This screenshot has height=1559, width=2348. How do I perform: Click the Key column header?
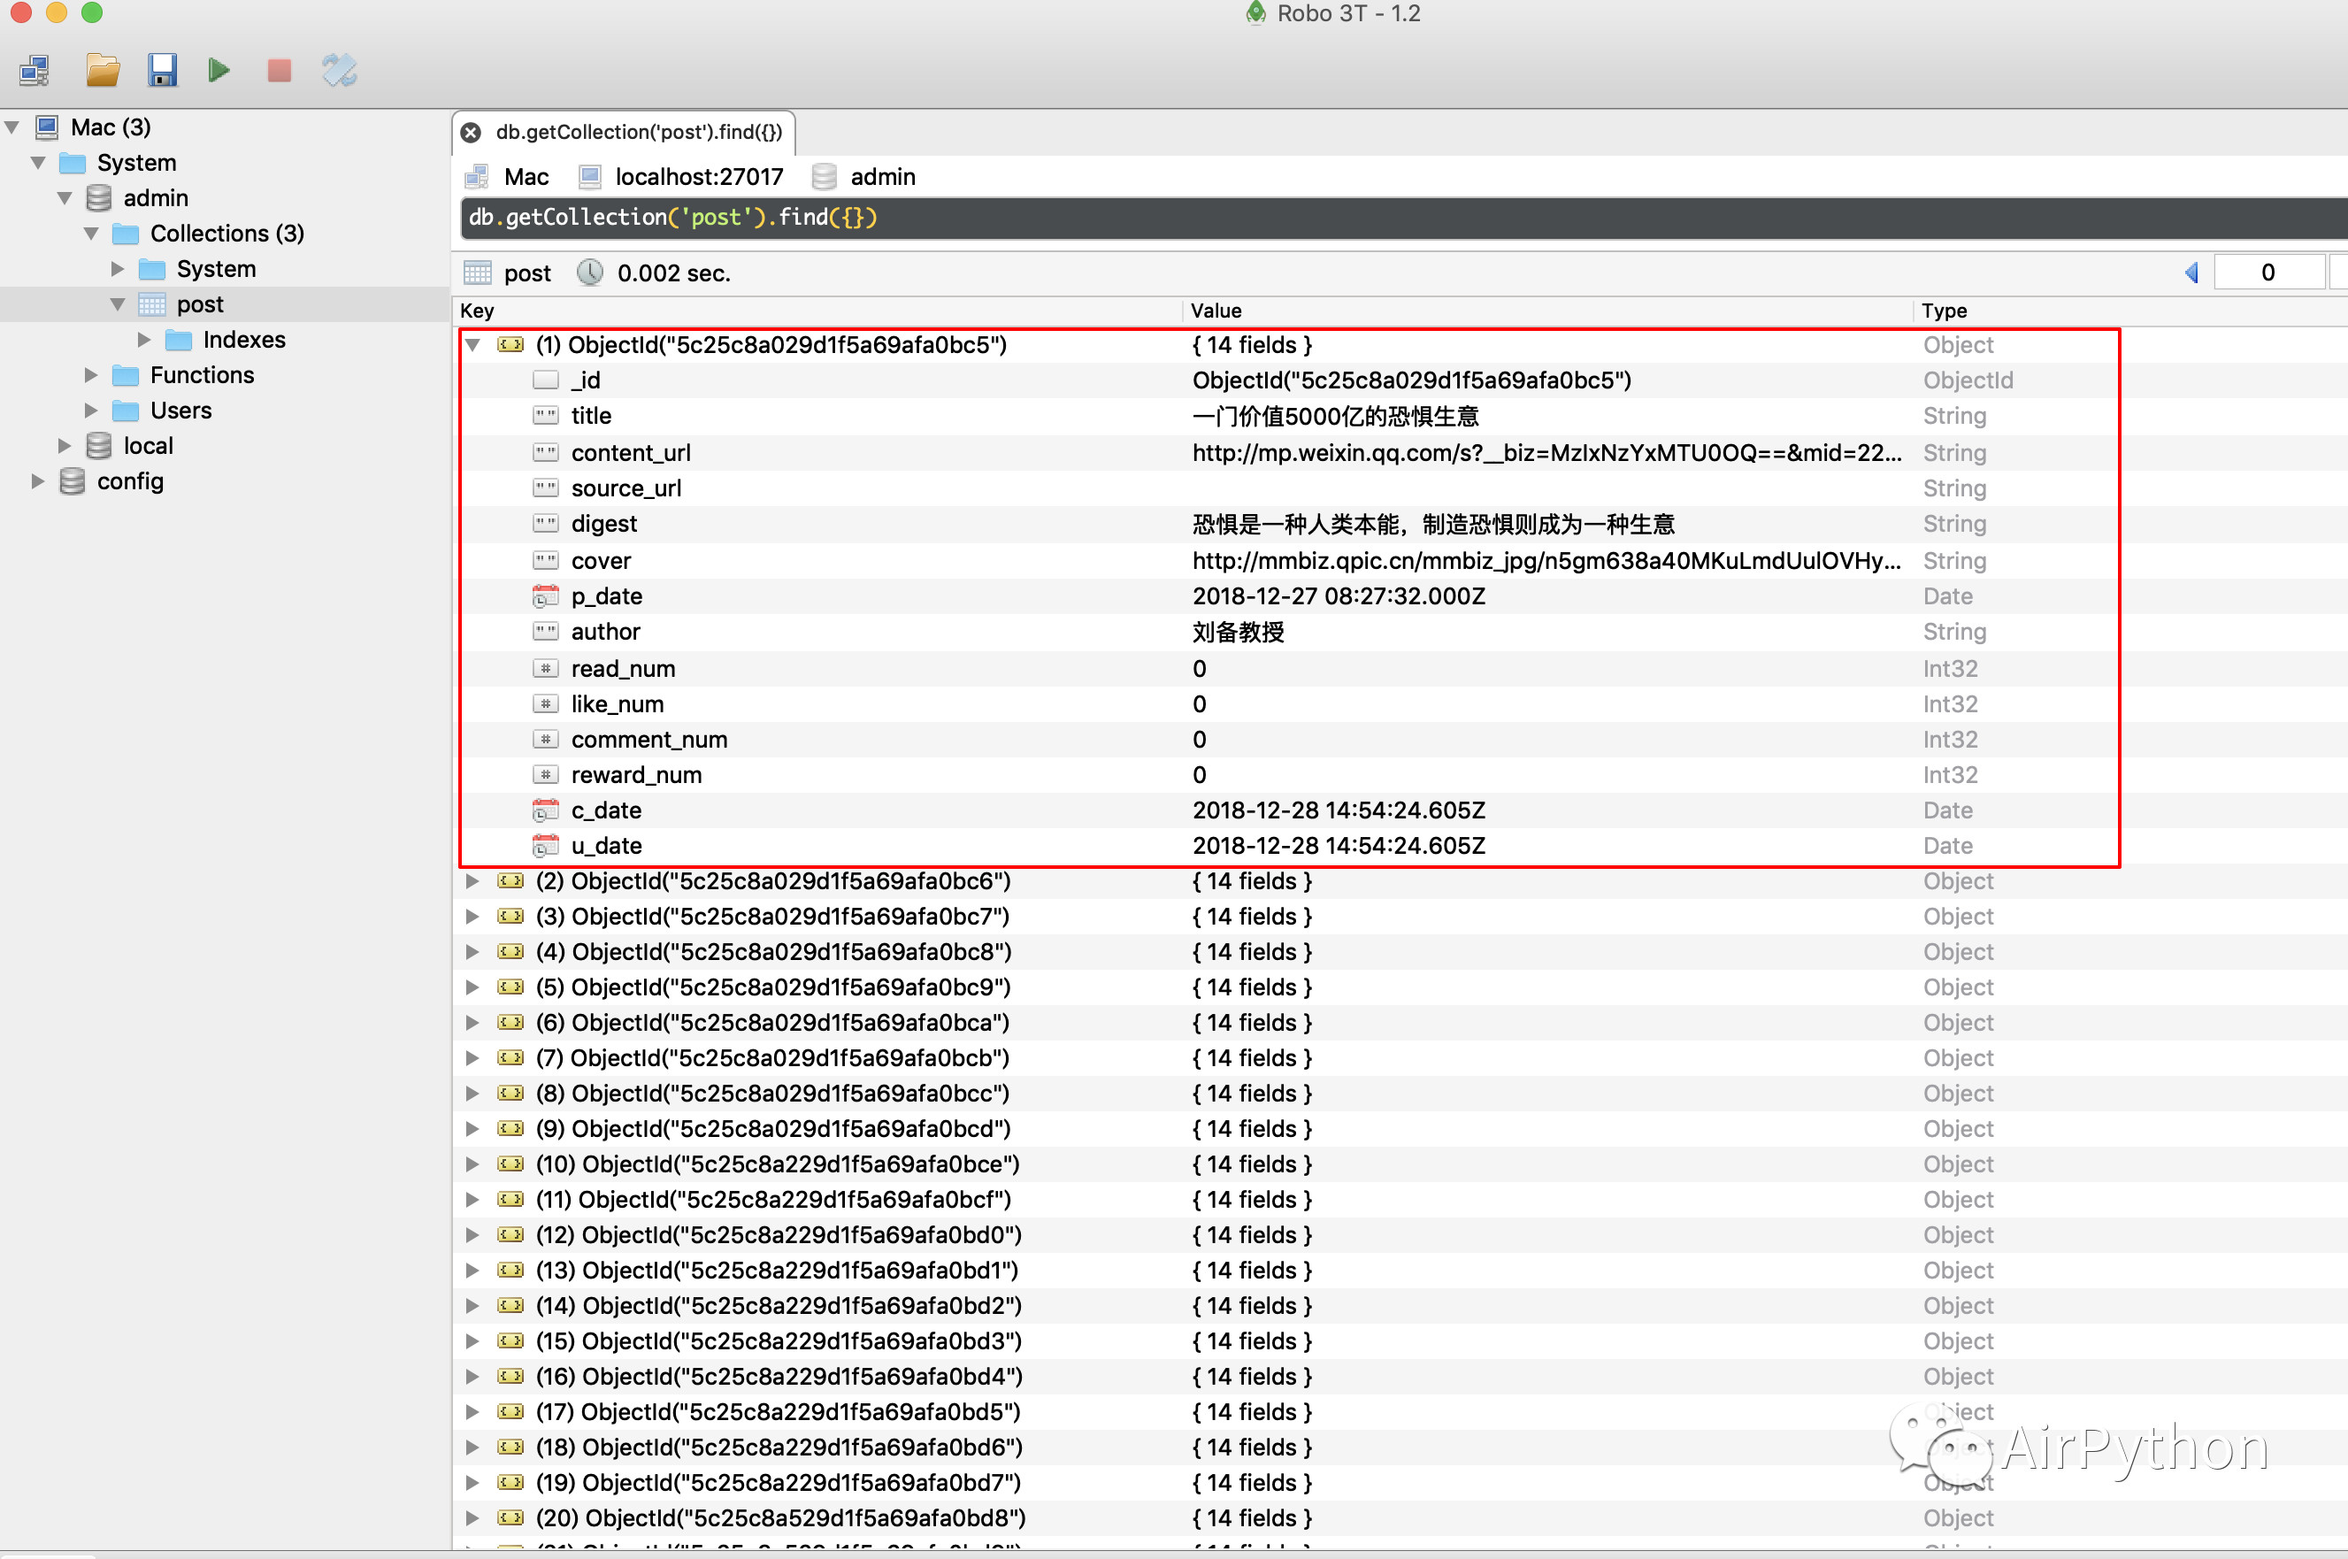(x=477, y=311)
